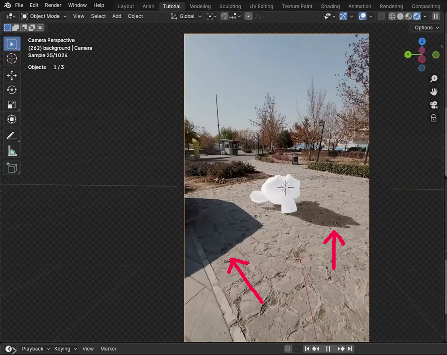Toggle X-ray mode
Viewport: 447px width, 355px height.
pos(381,16)
